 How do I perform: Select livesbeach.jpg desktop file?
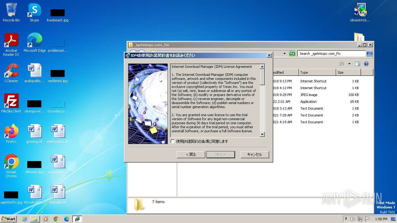58,15
